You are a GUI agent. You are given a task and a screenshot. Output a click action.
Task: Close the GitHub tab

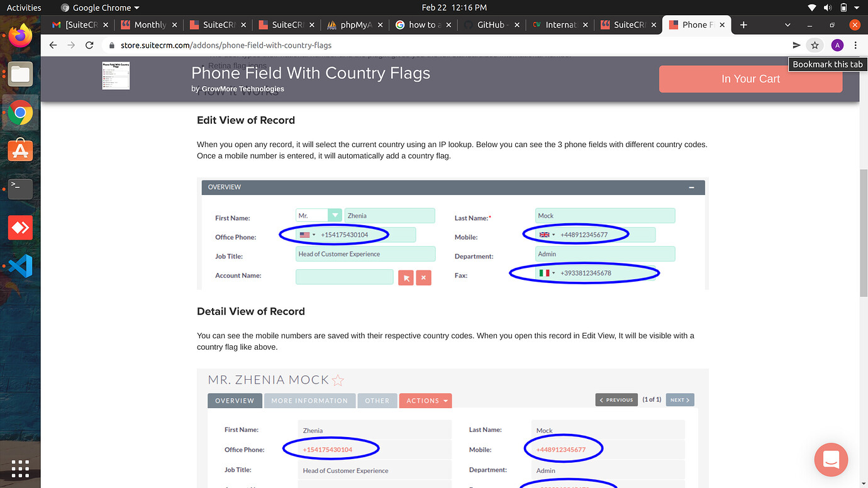coord(516,25)
